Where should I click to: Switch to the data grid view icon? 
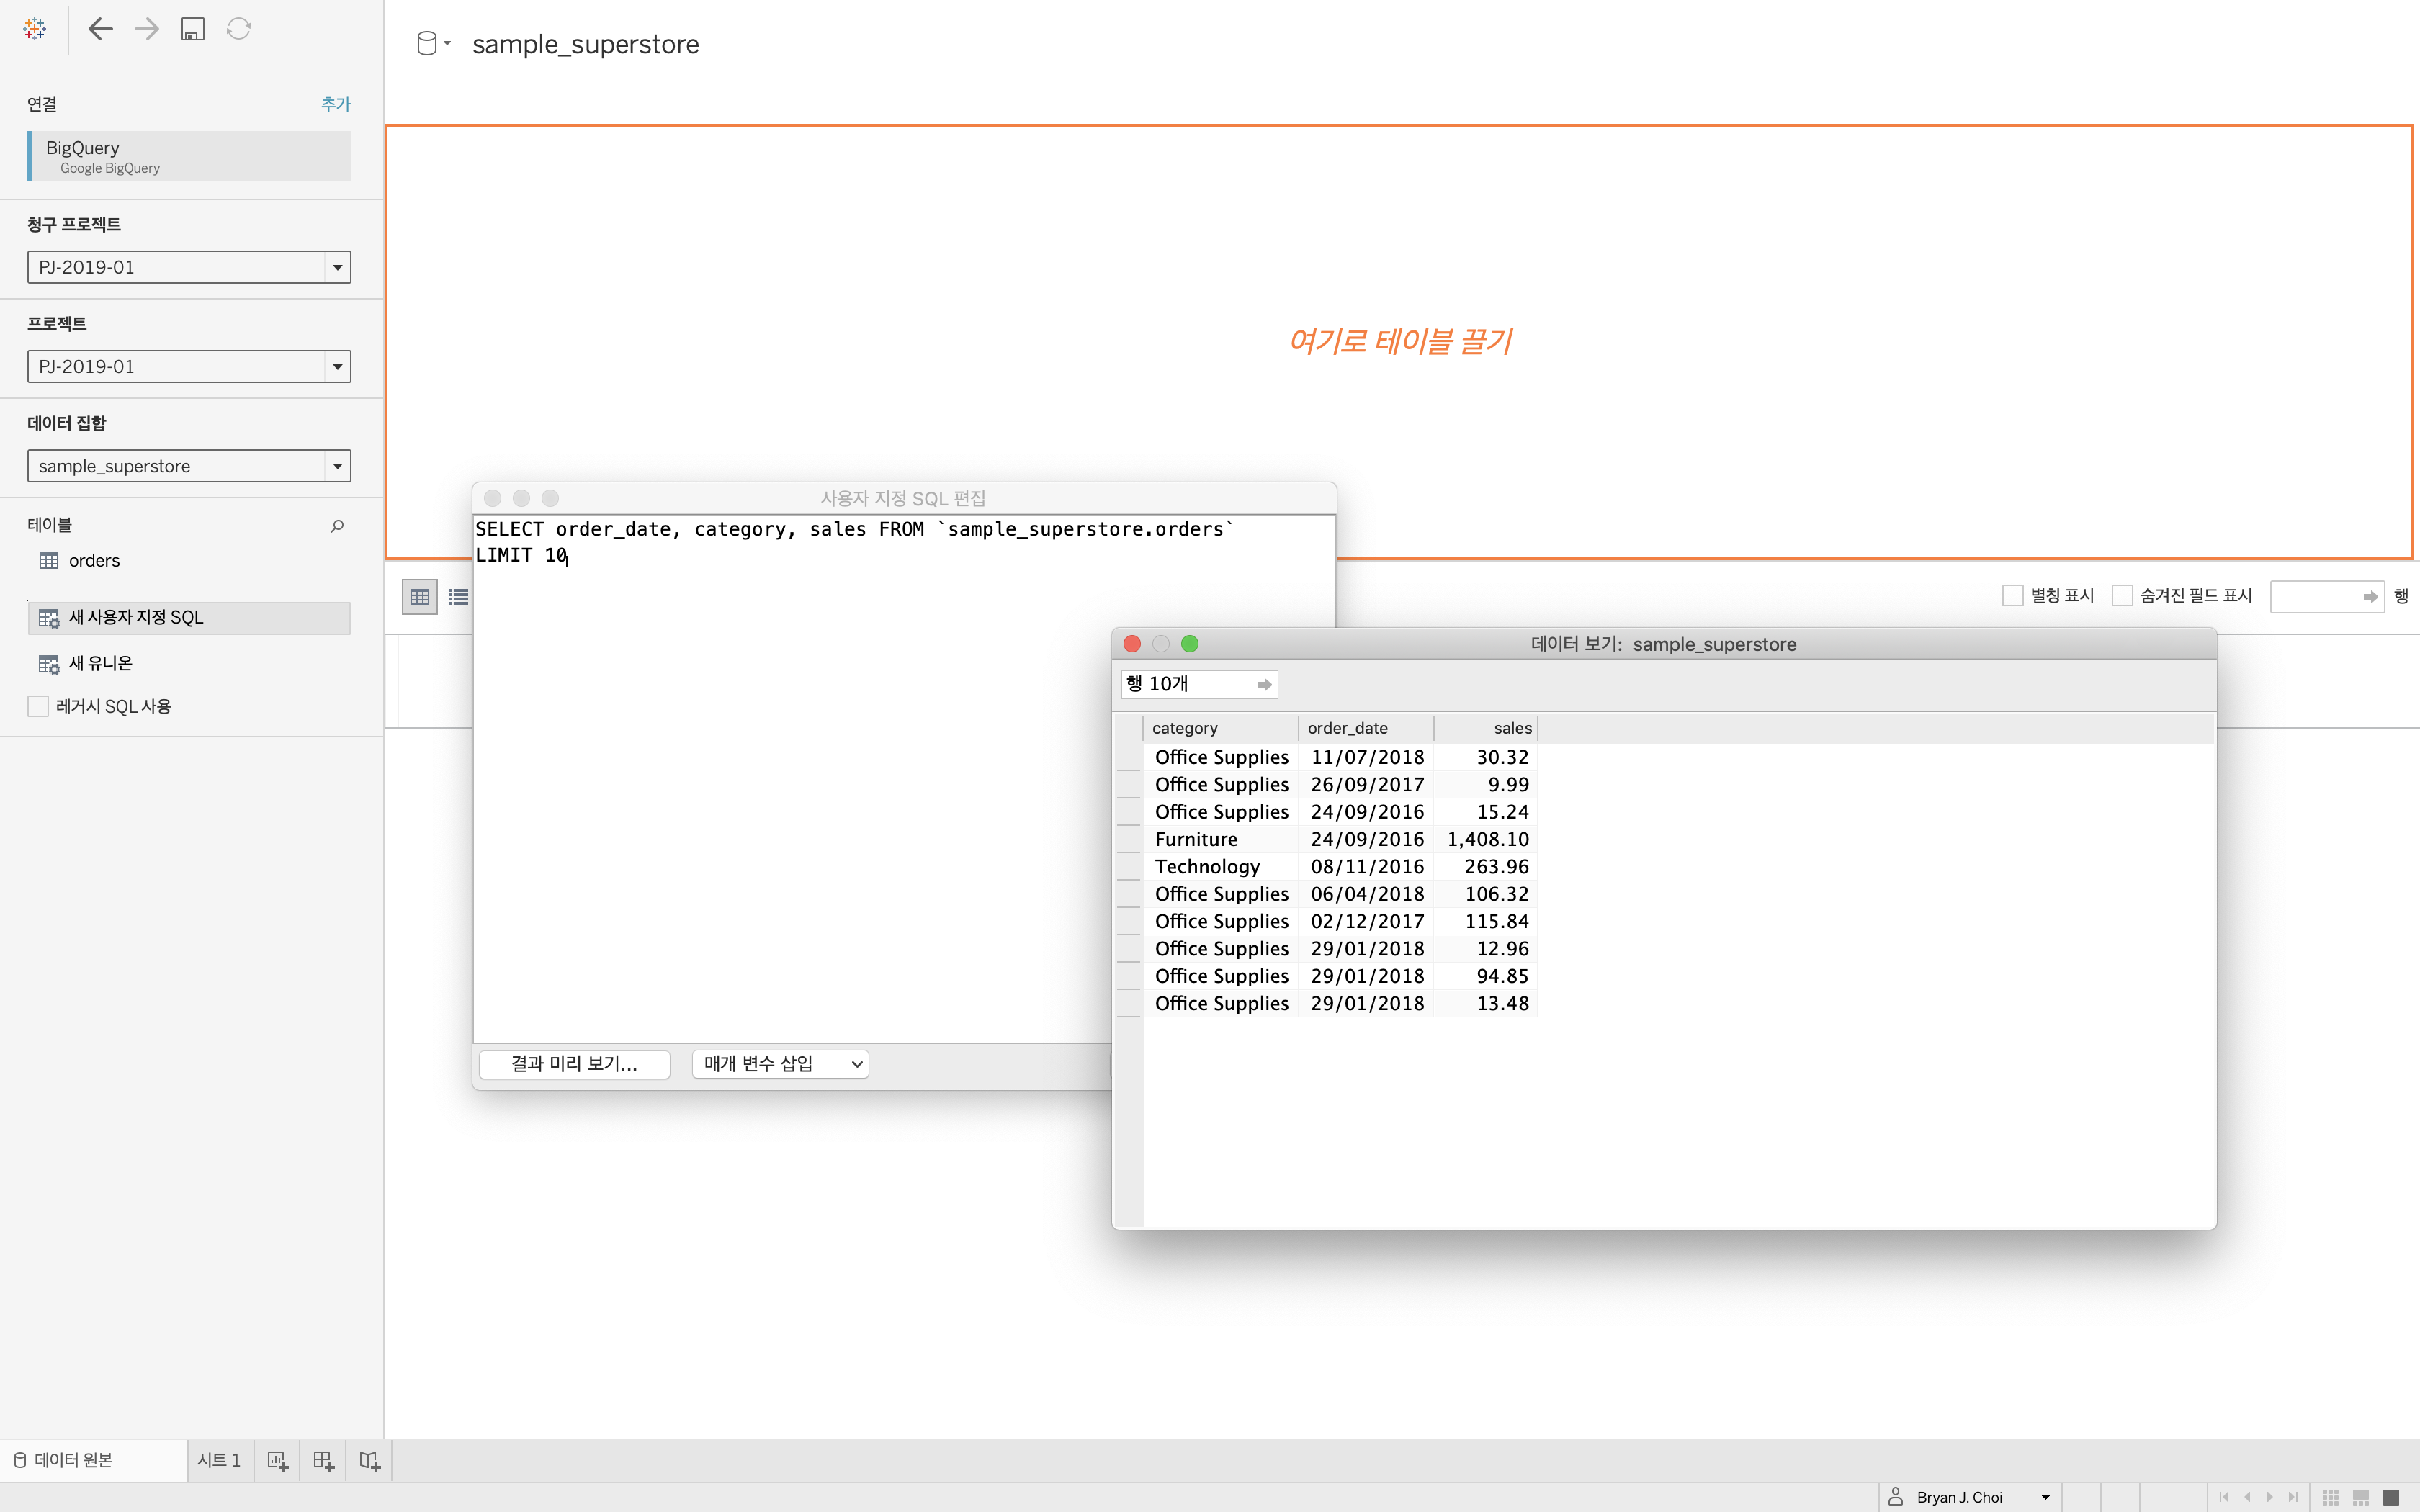coord(420,597)
